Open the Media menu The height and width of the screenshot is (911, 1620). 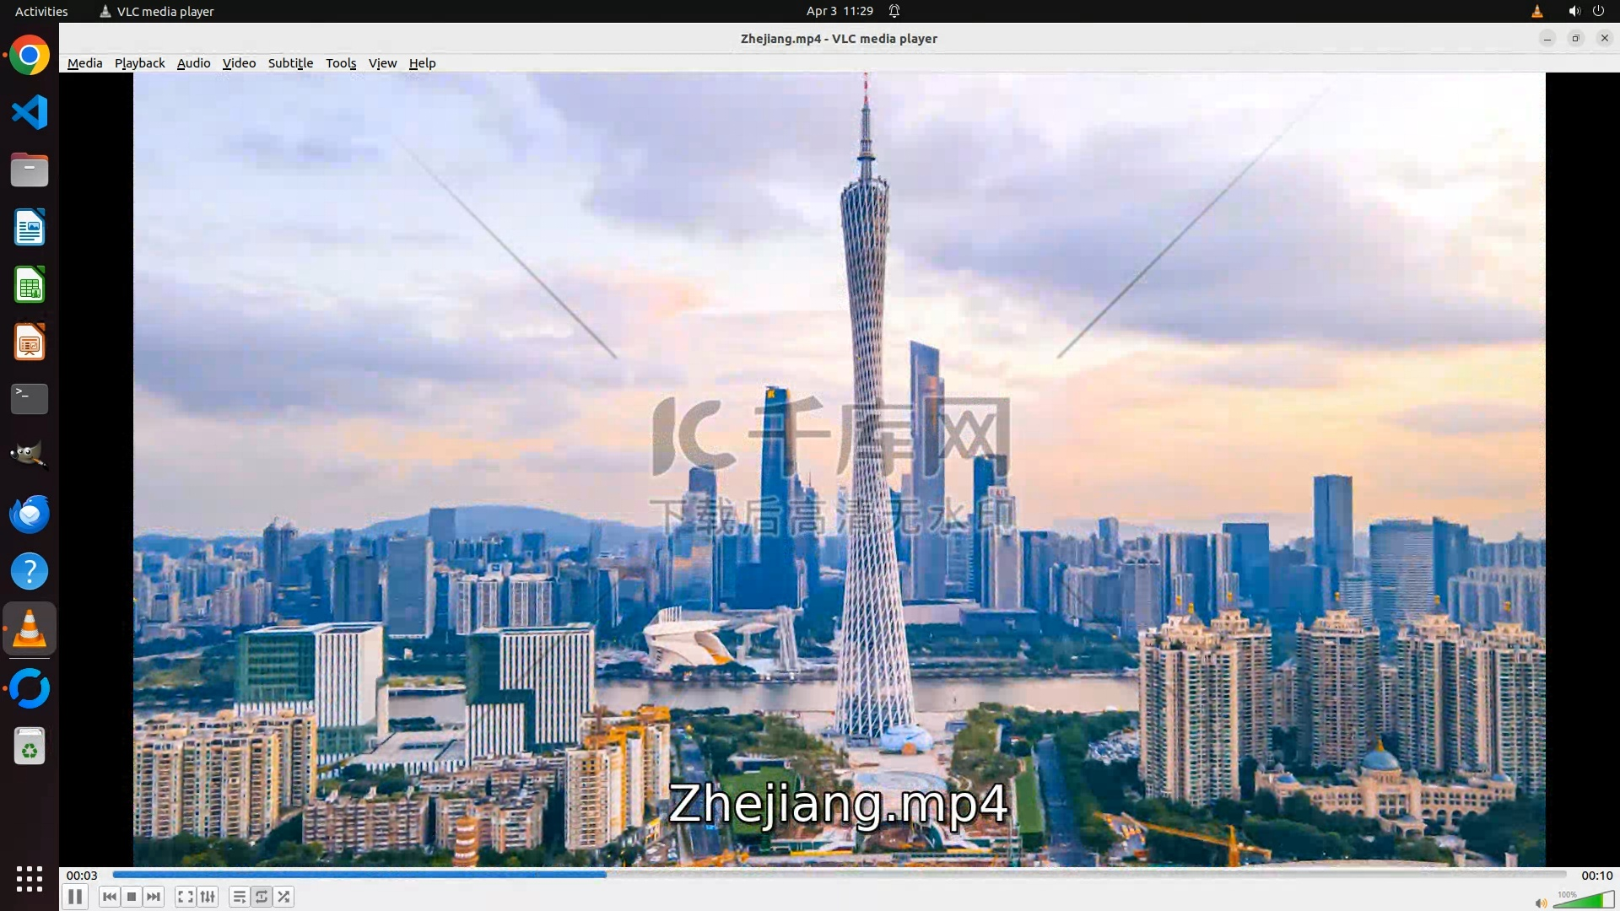[x=84, y=63]
